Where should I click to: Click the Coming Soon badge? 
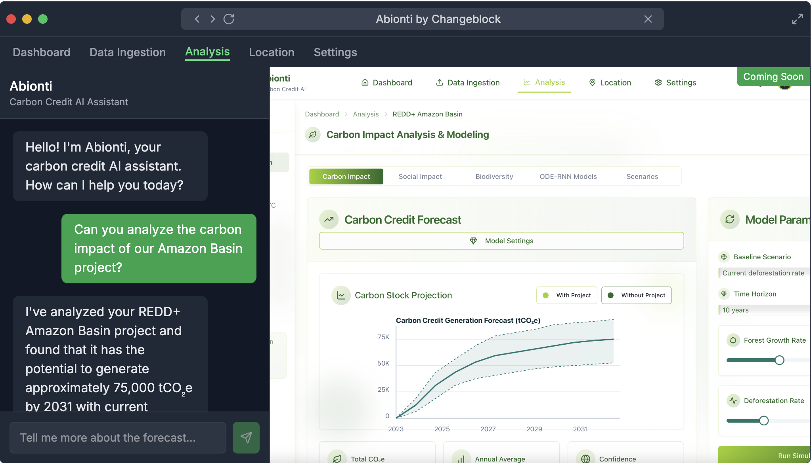773,76
